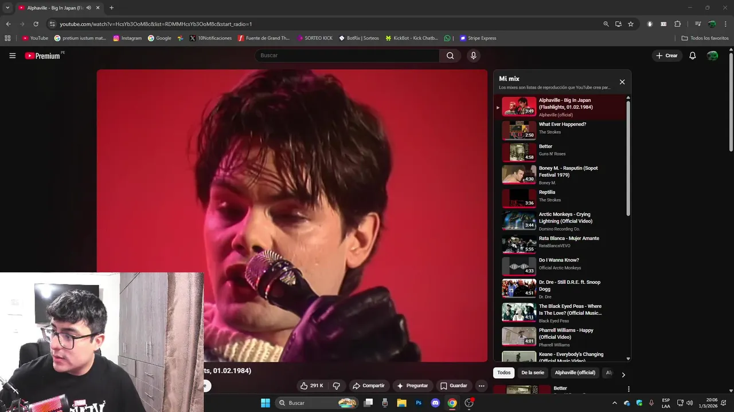Open Todos los favoritos folder
The height and width of the screenshot is (412, 734).
point(705,38)
